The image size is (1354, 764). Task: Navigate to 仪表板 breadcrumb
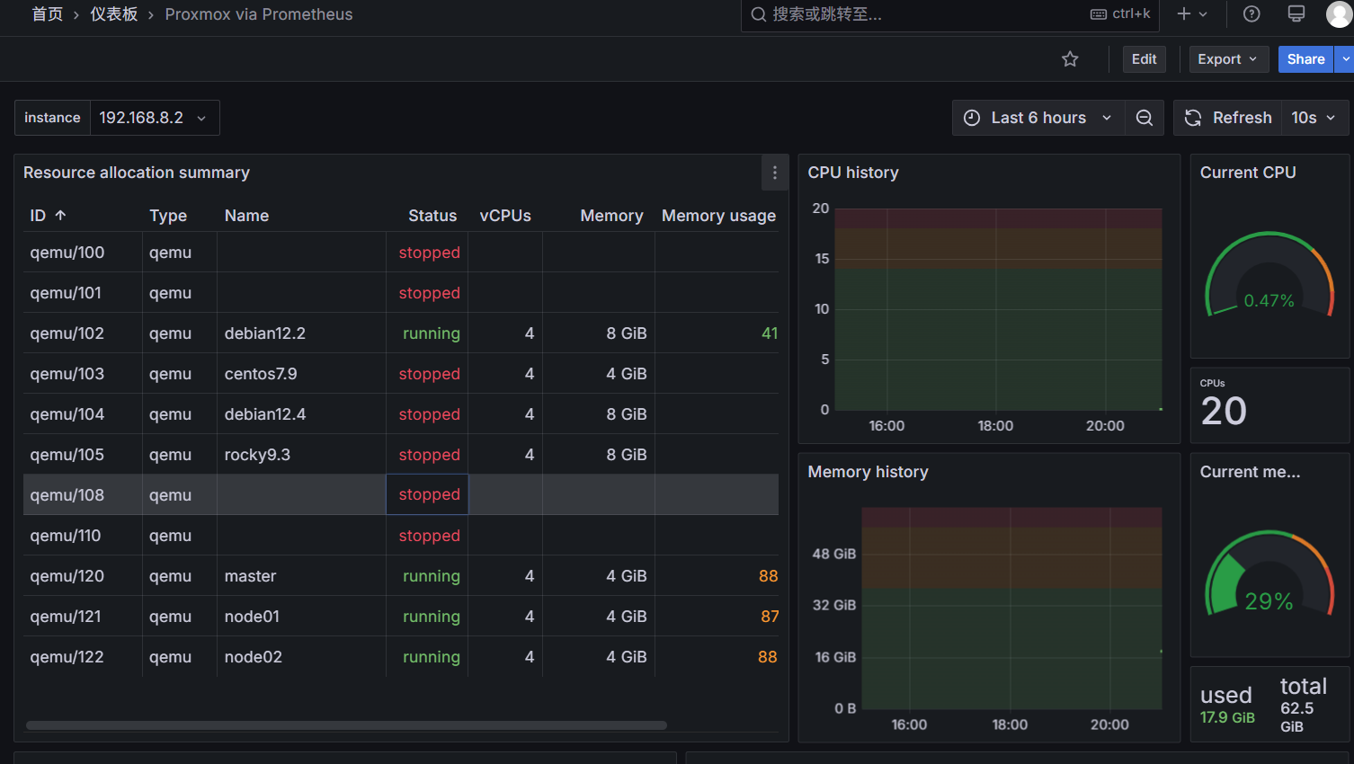click(x=114, y=14)
